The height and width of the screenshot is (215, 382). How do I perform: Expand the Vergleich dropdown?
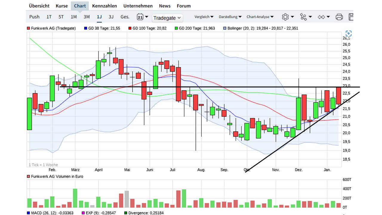(204, 17)
